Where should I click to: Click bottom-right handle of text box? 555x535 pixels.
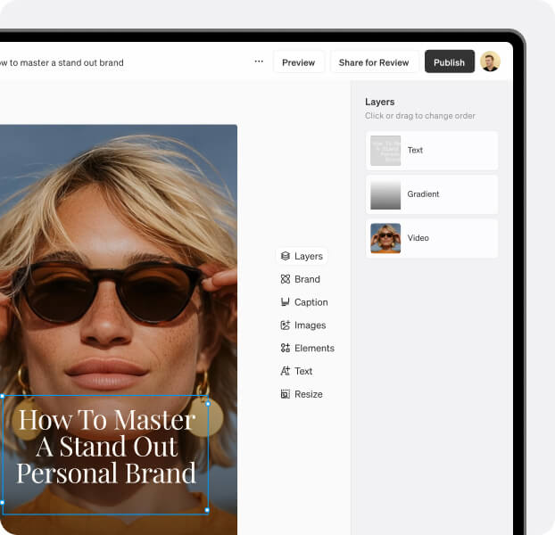[x=207, y=510]
